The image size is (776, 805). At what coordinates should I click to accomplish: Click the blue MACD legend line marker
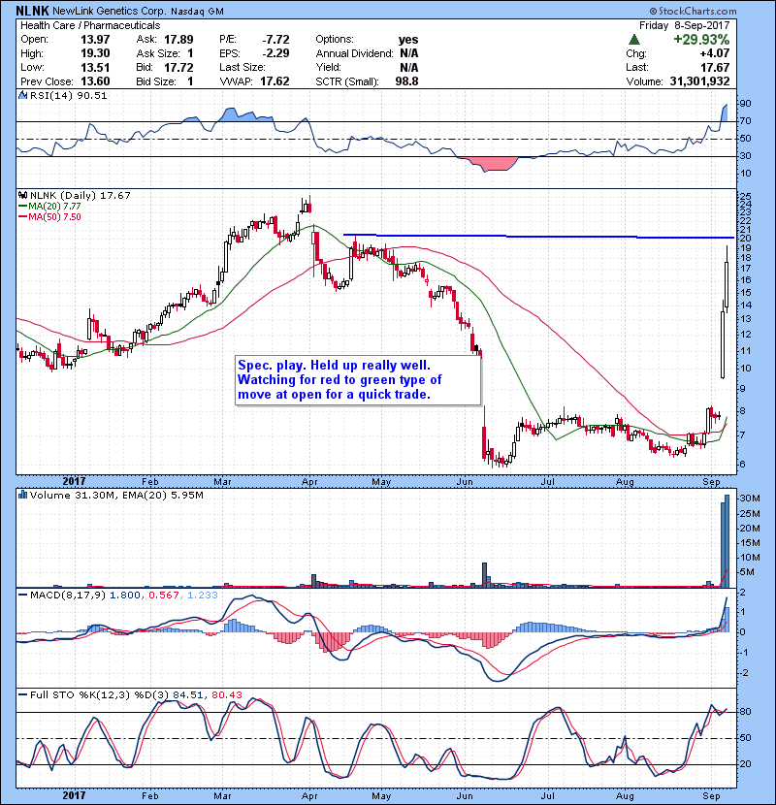click(x=22, y=595)
